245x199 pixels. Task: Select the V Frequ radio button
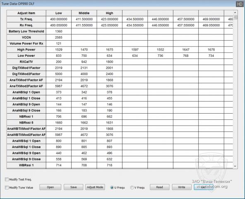[x=132, y=187]
